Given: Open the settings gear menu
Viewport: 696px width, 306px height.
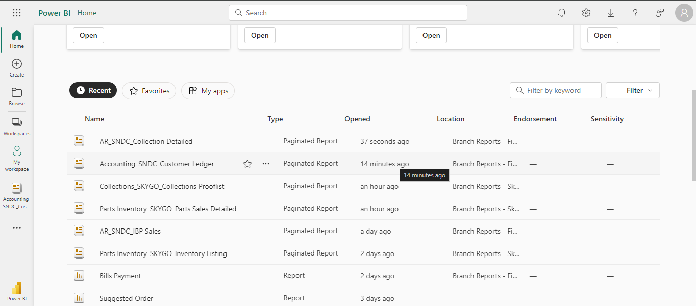Looking at the screenshot, I should click(x=586, y=13).
